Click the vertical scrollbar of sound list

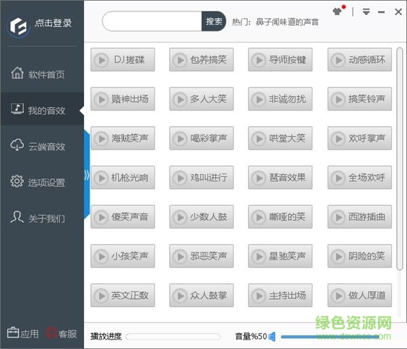click(400, 159)
